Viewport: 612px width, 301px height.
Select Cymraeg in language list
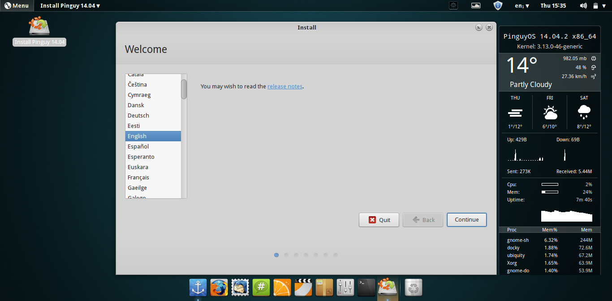coord(153,95)
